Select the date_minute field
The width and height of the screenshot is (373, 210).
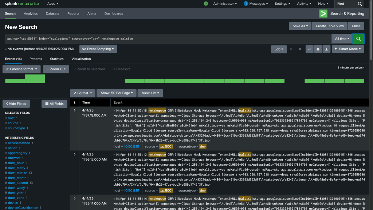tap(17, 173)
